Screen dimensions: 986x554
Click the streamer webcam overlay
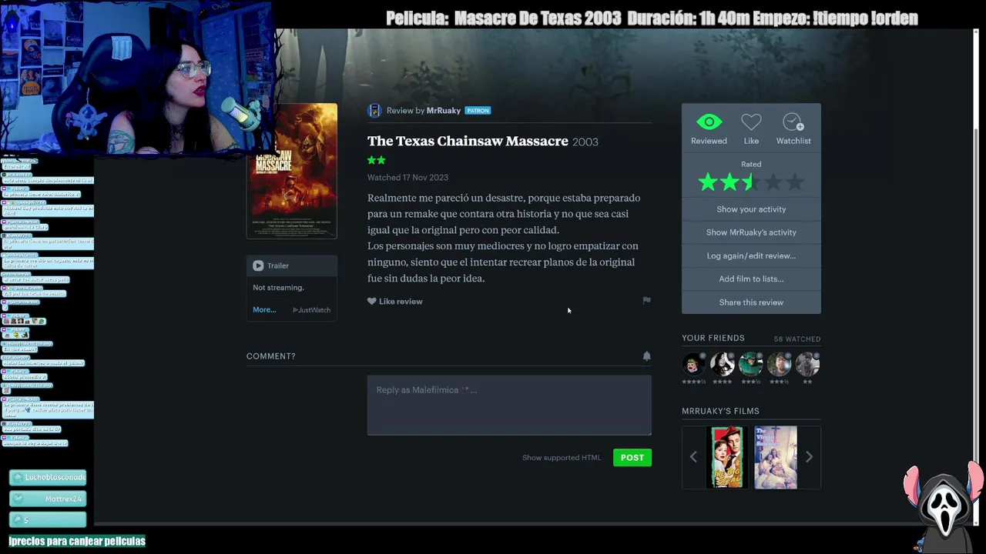136,77
